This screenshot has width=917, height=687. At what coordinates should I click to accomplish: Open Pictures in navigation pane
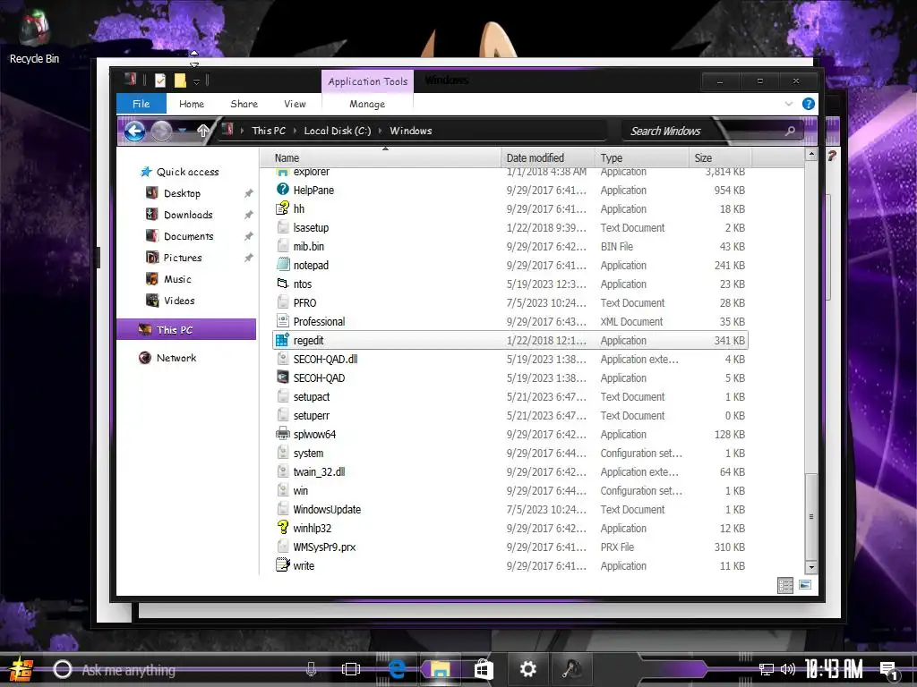pyautogui.click(x=174, y=258)
